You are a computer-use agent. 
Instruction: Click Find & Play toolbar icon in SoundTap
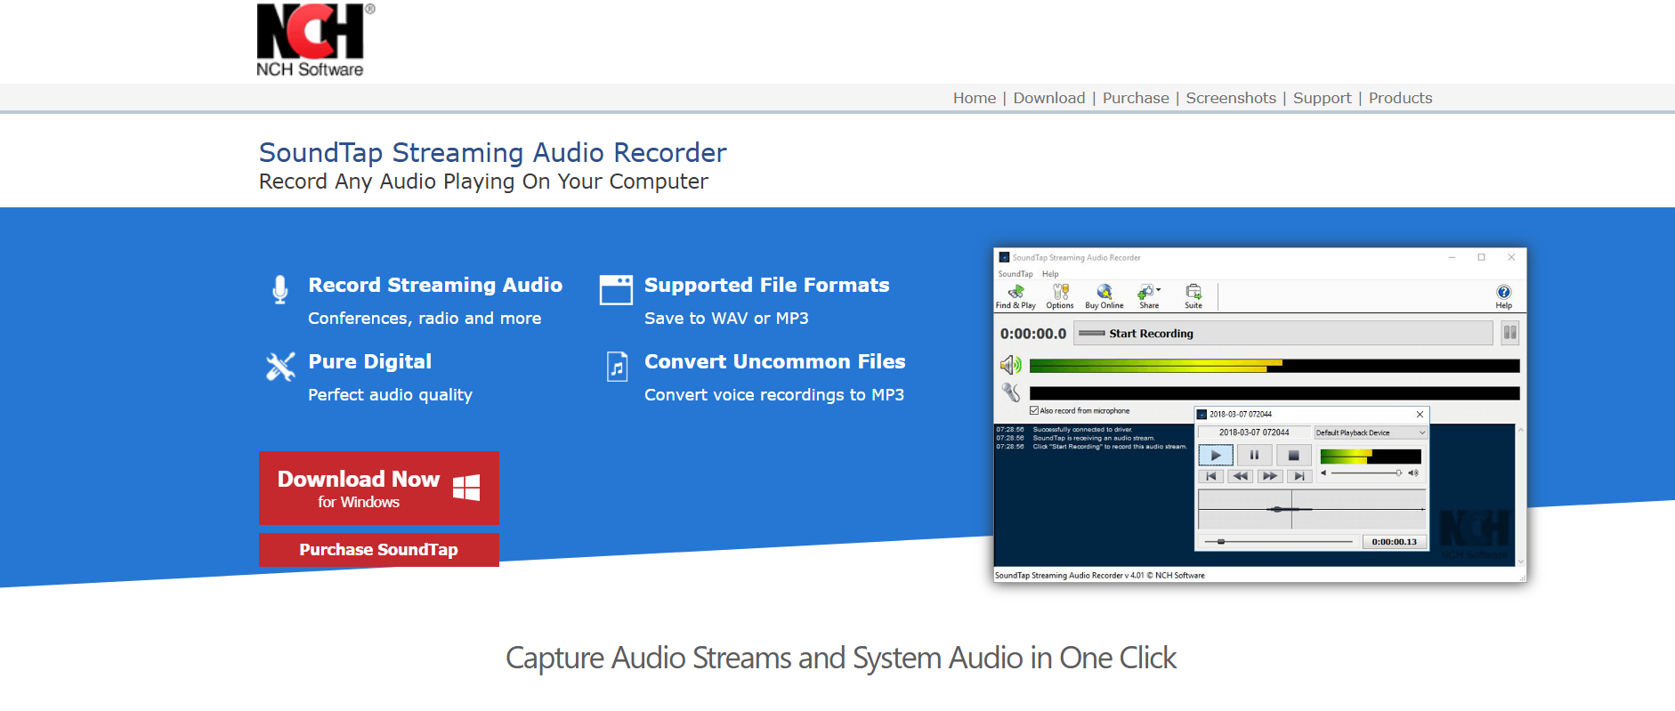click(x=1016, y=296)
